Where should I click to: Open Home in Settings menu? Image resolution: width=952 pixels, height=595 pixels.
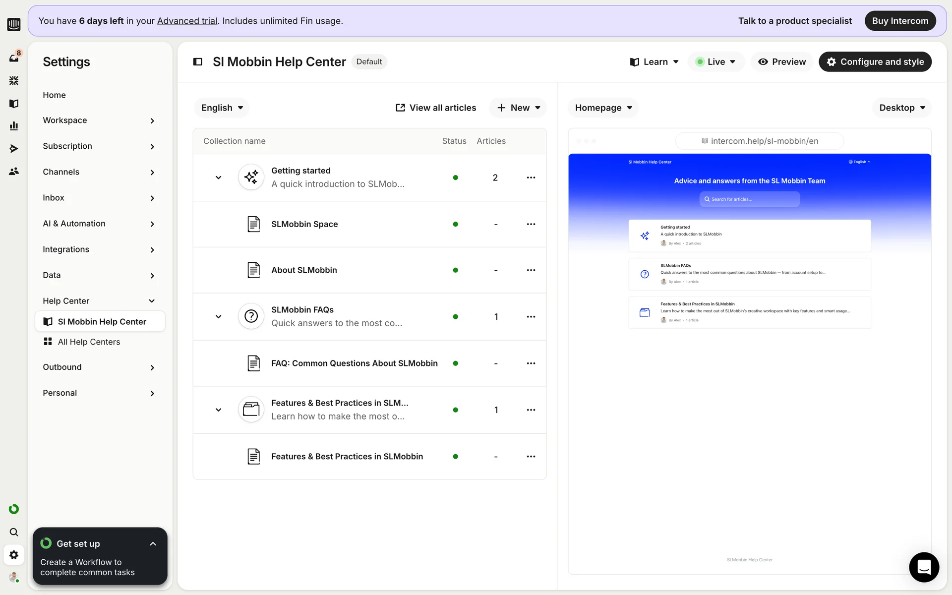[54, 95]
